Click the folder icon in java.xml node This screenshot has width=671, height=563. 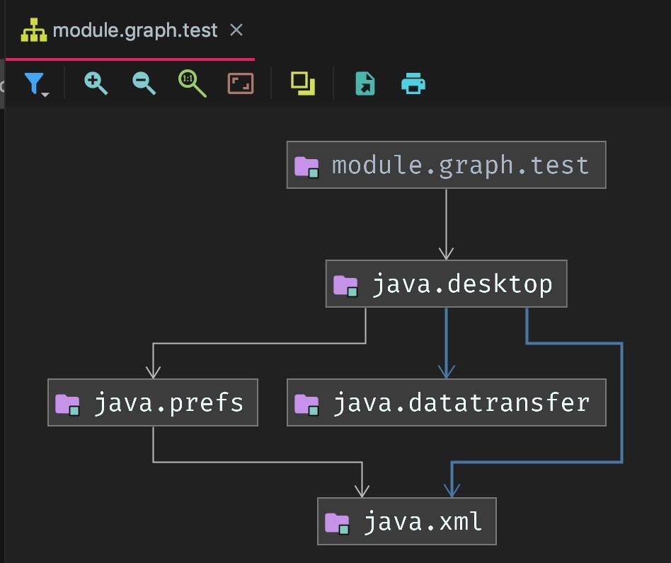(x=337, y=521)
